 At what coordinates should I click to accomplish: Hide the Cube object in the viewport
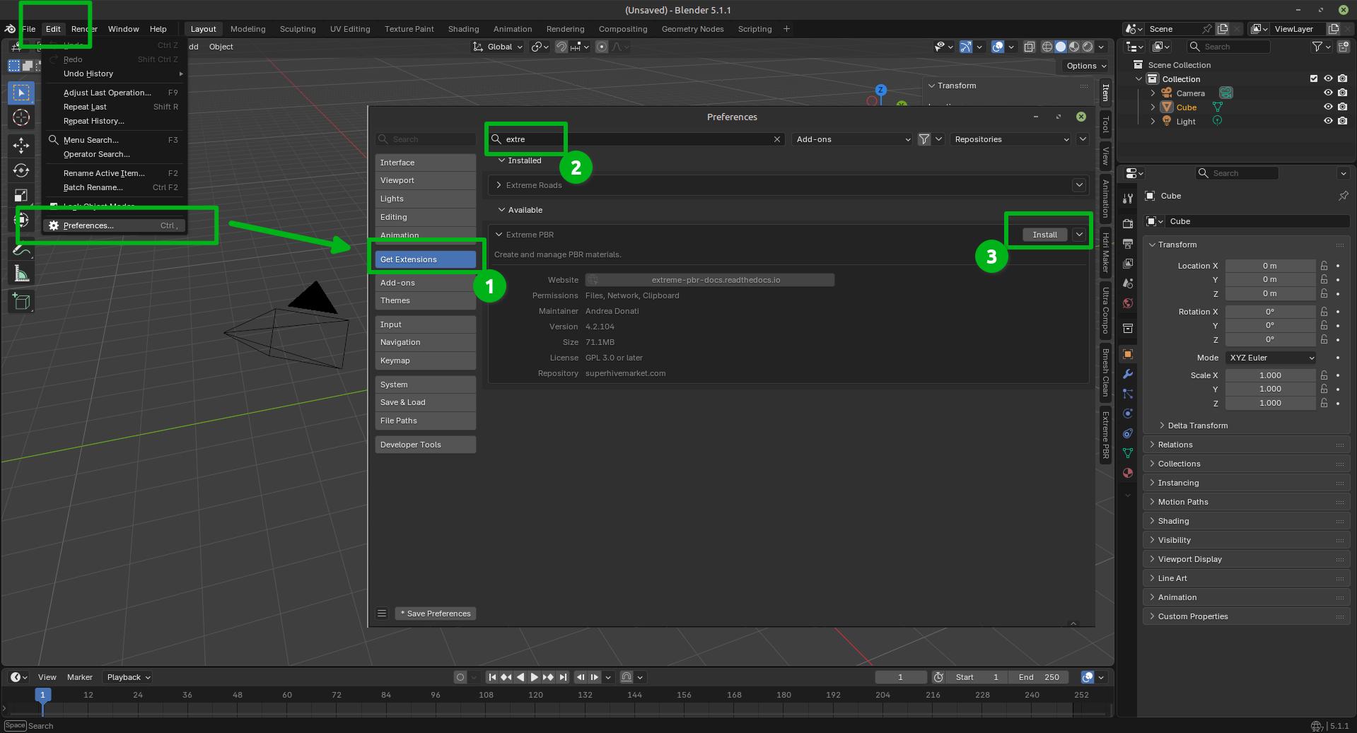pos(1328,107)
